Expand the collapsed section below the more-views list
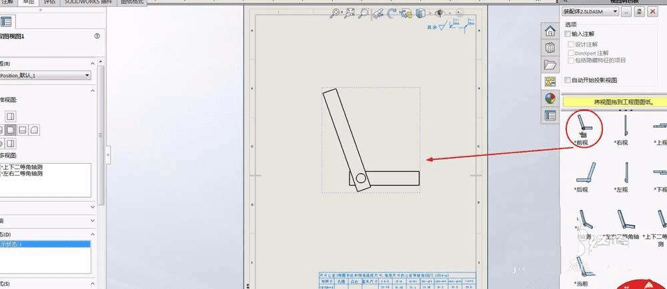 tap(93, 207)
